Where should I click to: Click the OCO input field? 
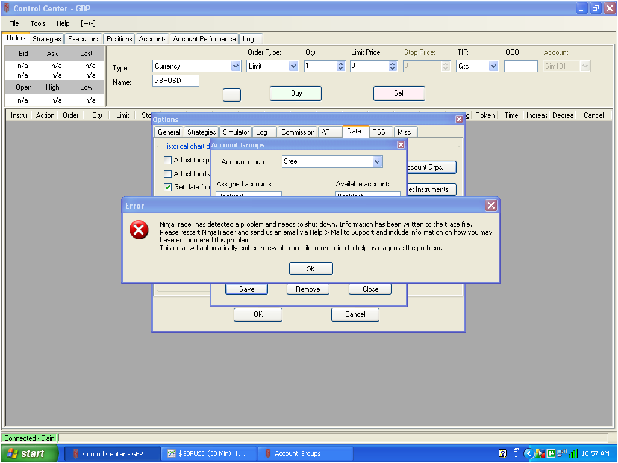pos(520,66)
